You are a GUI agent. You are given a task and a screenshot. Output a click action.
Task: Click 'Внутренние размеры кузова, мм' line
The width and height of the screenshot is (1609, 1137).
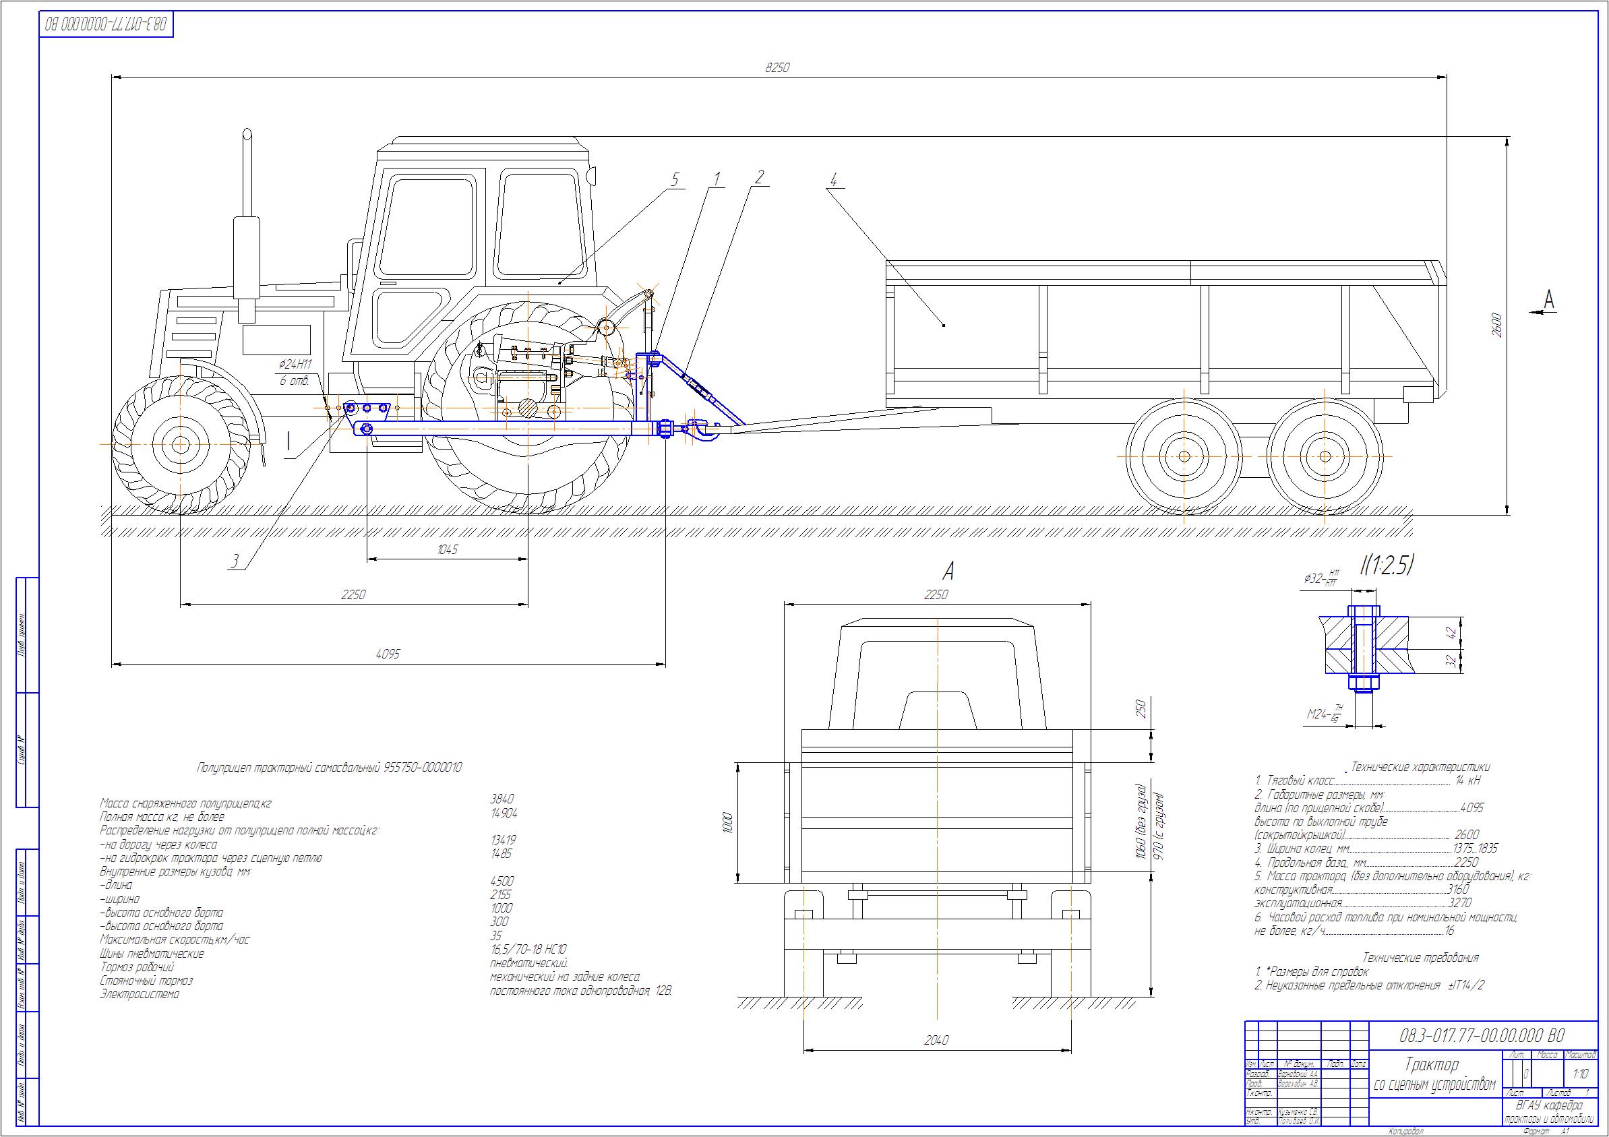coord(175,872)
